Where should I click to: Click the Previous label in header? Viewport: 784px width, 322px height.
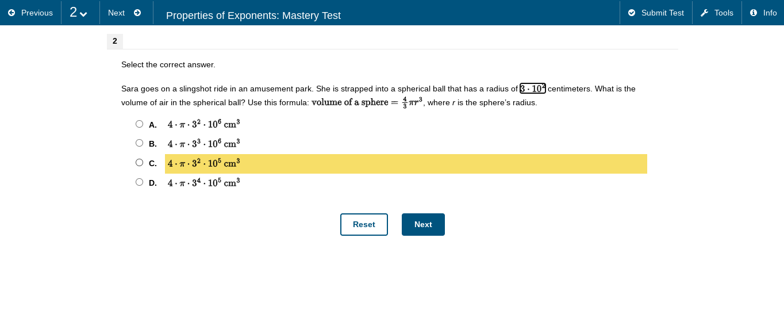click(37, 13)
